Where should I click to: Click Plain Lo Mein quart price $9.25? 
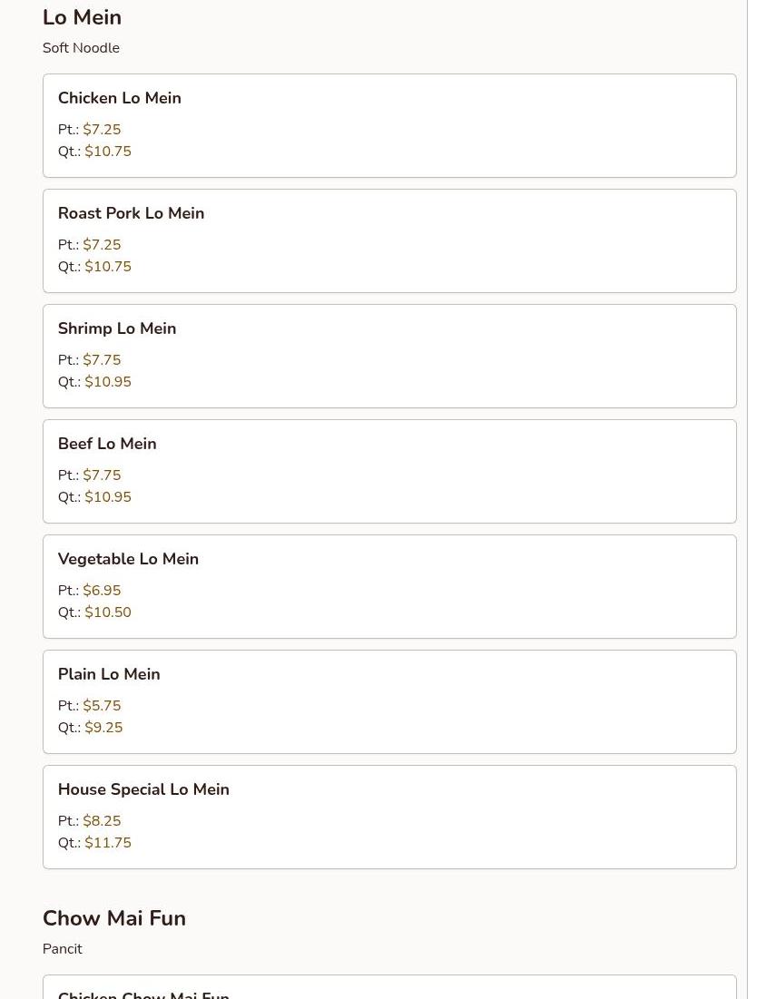pyautogui.click(x=103, y=728)
